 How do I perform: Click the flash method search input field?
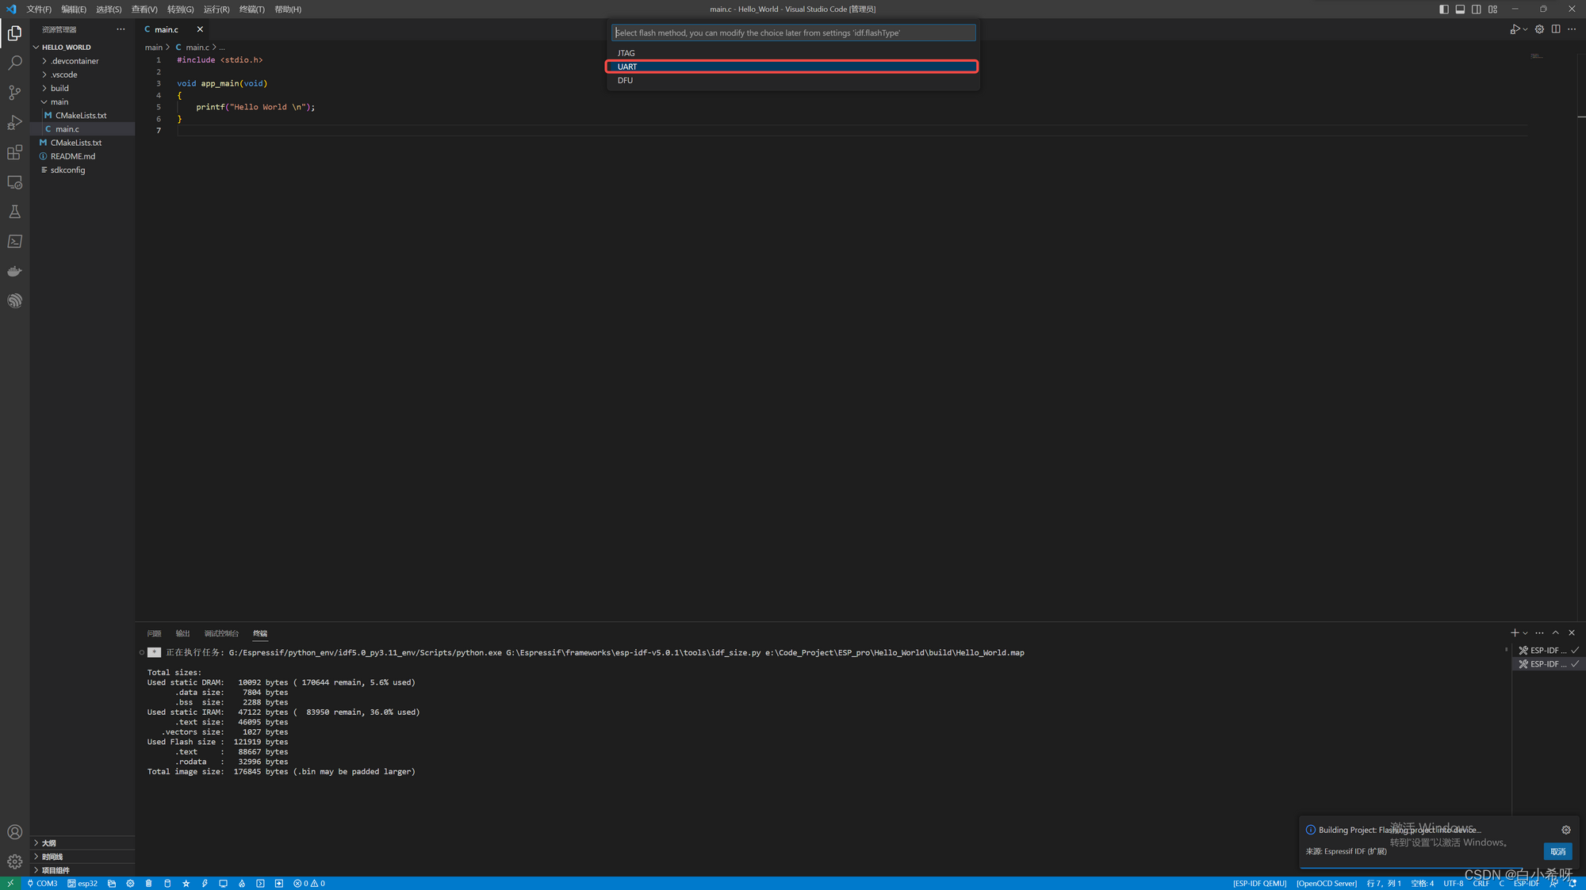pyautogui.click(x=793, y=32)
